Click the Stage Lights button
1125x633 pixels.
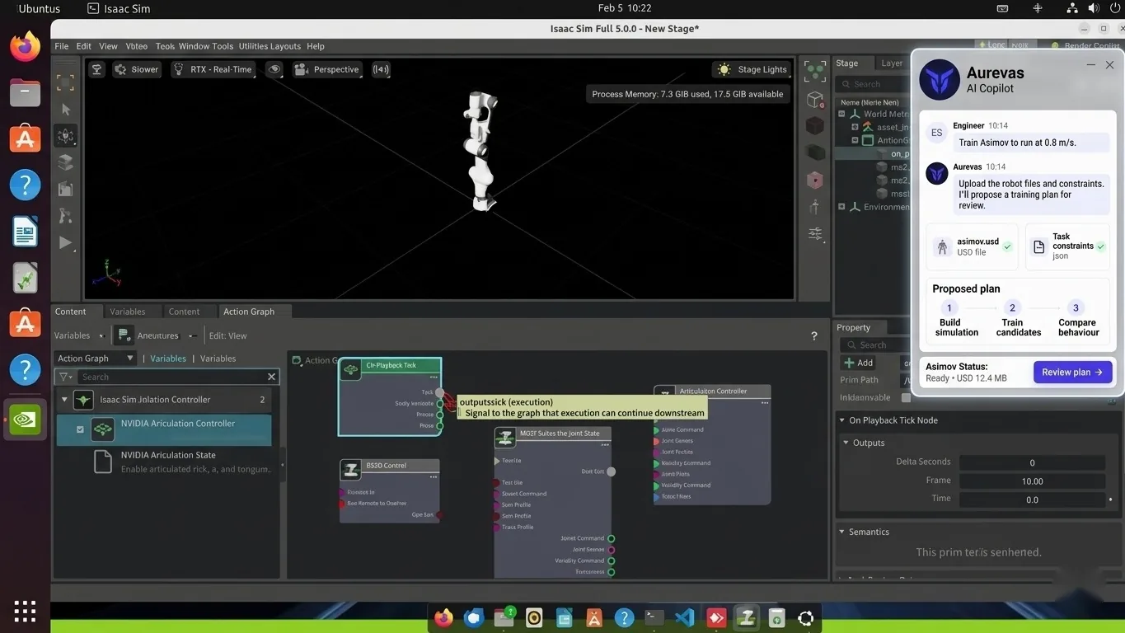(x=752, y=69)
